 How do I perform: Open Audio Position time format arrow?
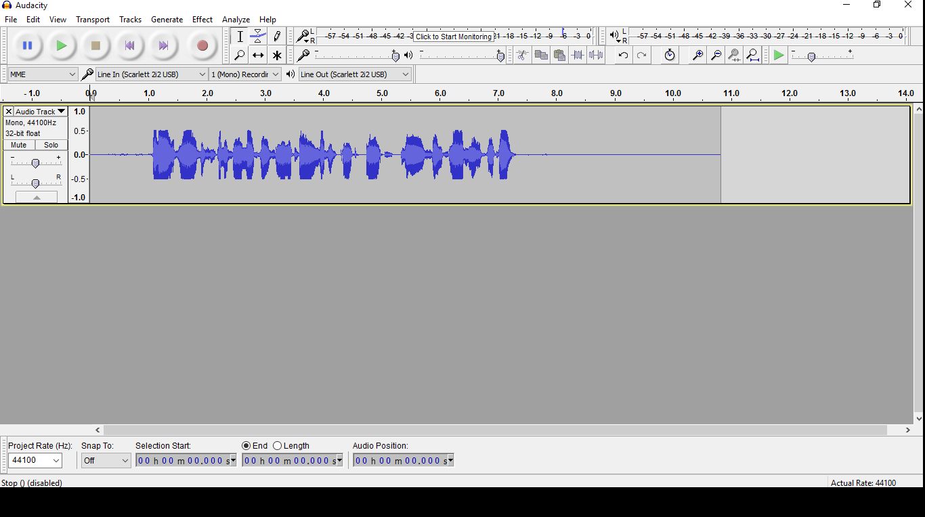pos(450,461)
